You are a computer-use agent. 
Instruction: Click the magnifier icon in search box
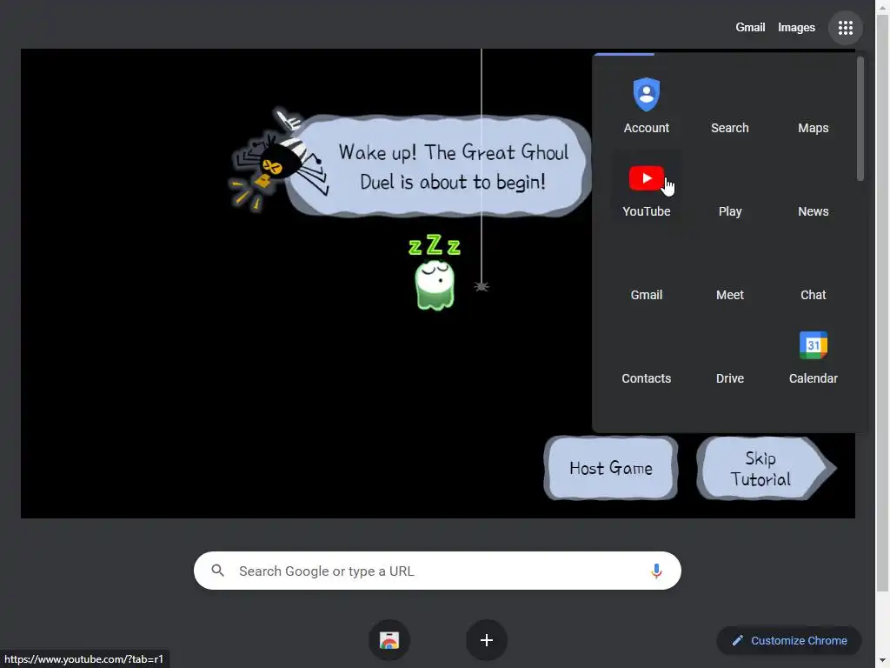(218, 571)
